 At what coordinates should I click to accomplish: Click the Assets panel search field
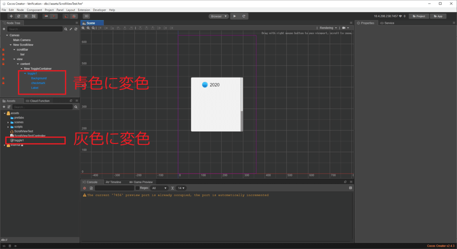tap(43, 107)
